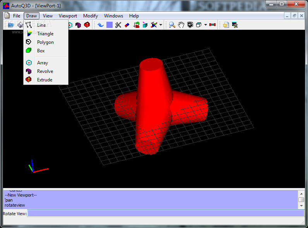308x228 pixels.
Task: Click the scissors trim tool icon
Action: [118, 25]
